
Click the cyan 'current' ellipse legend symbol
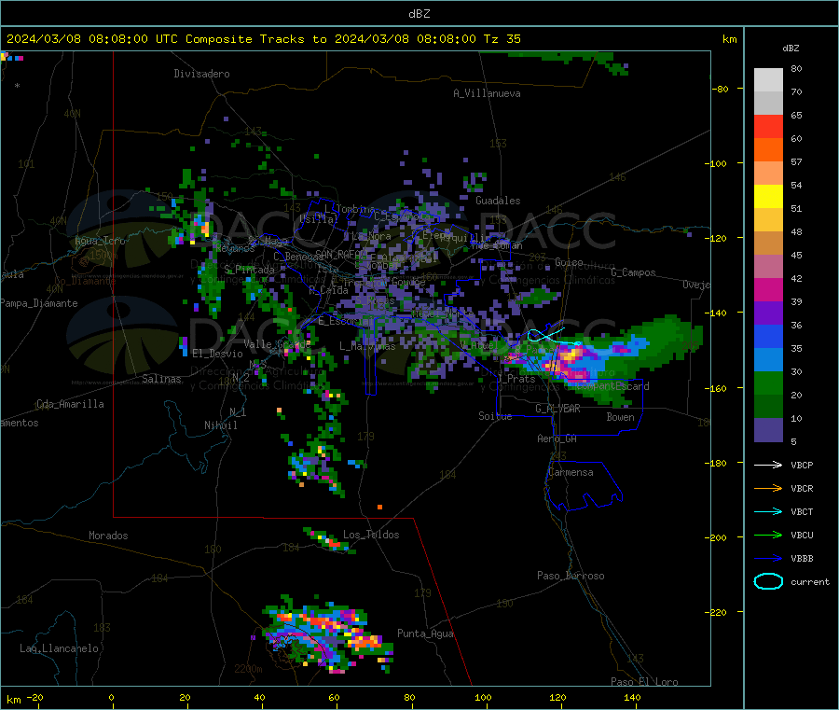coord(768,581)
